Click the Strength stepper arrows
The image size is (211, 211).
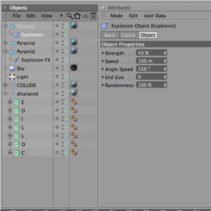[165, 53]
